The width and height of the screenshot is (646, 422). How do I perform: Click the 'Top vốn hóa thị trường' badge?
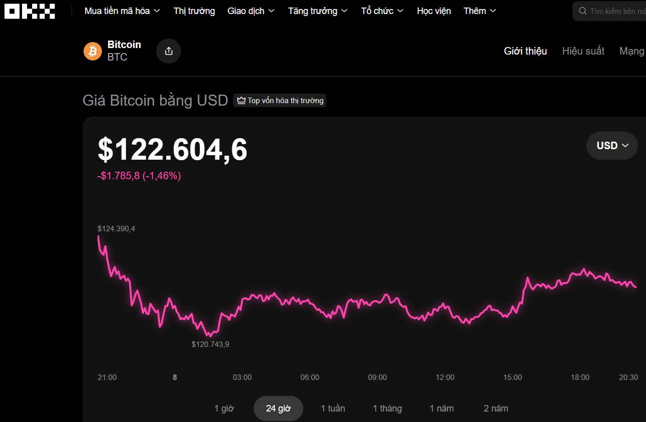(x=279, y=100)
